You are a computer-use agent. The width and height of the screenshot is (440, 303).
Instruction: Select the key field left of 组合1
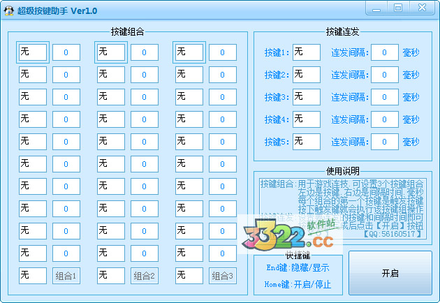pos(33,276)
